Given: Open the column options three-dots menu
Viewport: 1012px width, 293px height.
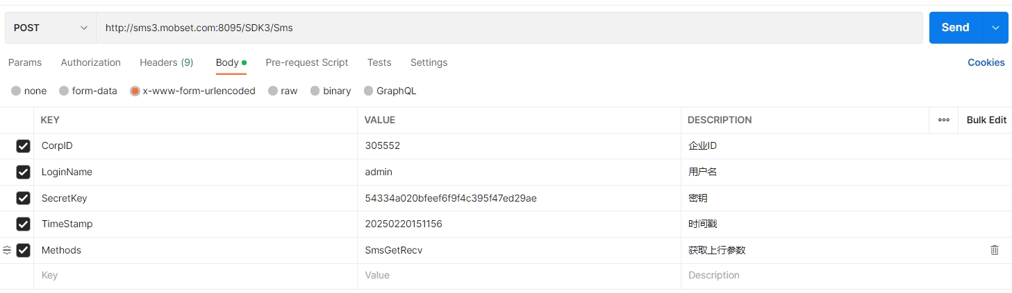Looking at the screenshot, I should (943, 120).
